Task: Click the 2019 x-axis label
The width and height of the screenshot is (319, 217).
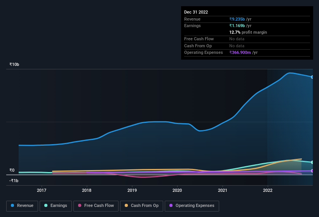Action: 132,190
